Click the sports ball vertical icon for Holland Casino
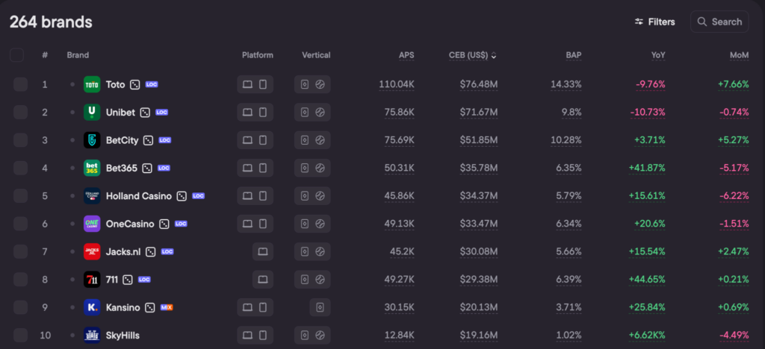Image resolution: width=765 pixels, height=349 pixels. pos(320,196)
